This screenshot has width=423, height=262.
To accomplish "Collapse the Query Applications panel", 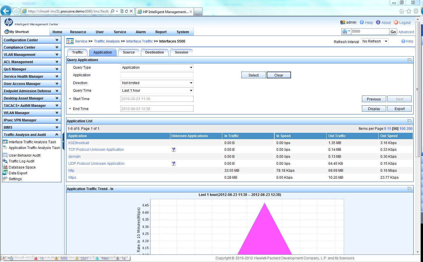I will tap(410, 60).
